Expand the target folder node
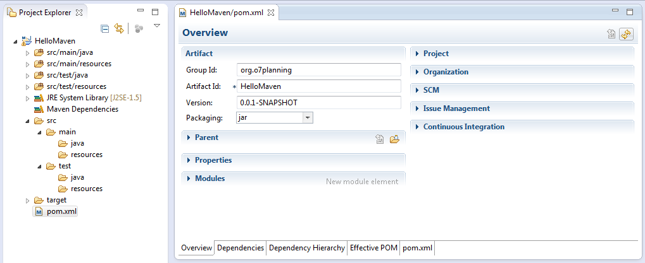Image resolution: width=645 pixels, height=263 pixels. pos(28,201)
